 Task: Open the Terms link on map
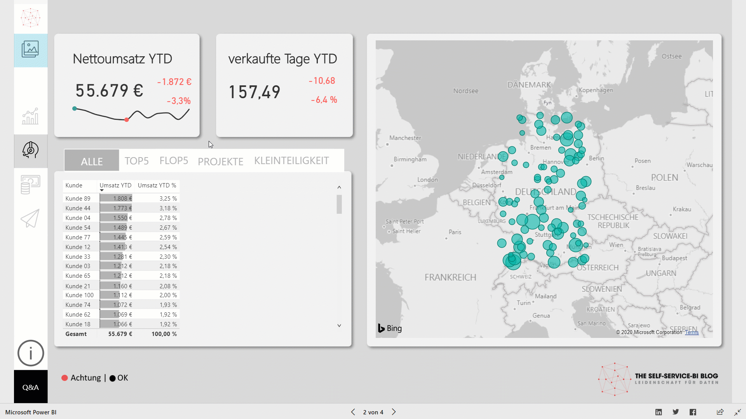692,332
